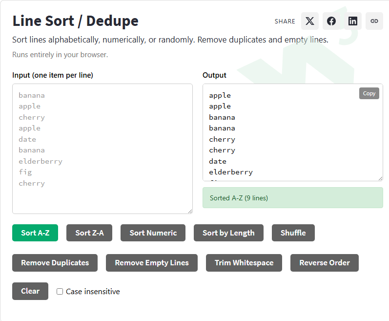Focus the Input text area
Image resolution: width=389 pixels, height=321 pixels.
pyautogui.click(x=102, y=149)
